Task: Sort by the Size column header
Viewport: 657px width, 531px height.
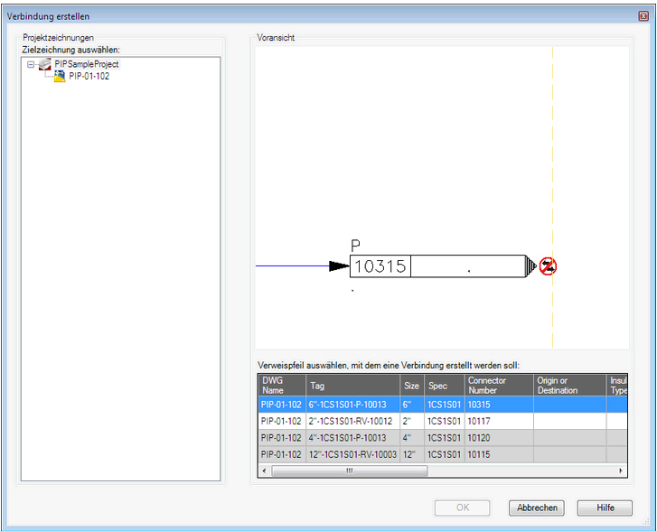Action: pyautogui.click(x=412, y=386)
